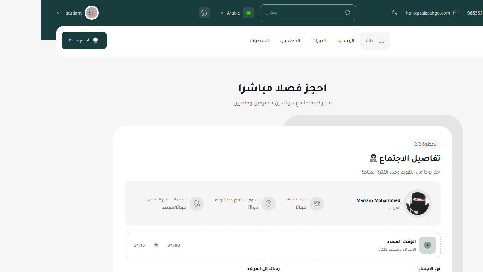Toggle dark mode moon icon

tap(395, 13)
